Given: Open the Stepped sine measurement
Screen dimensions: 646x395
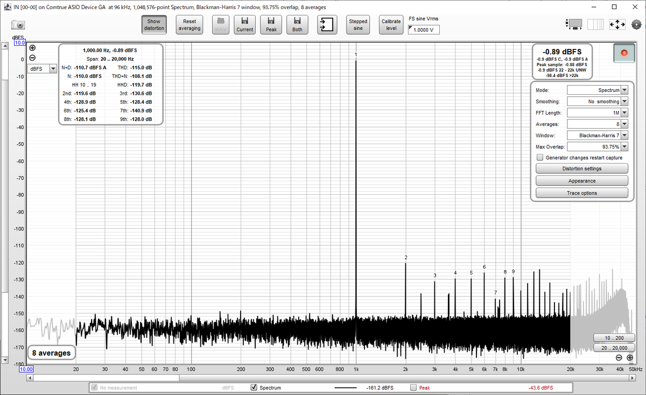Looking at the screenshot, I should click(358, 25).
